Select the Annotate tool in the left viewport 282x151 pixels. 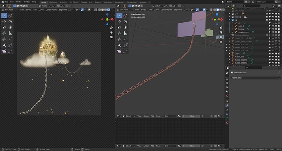coord(4,33)
